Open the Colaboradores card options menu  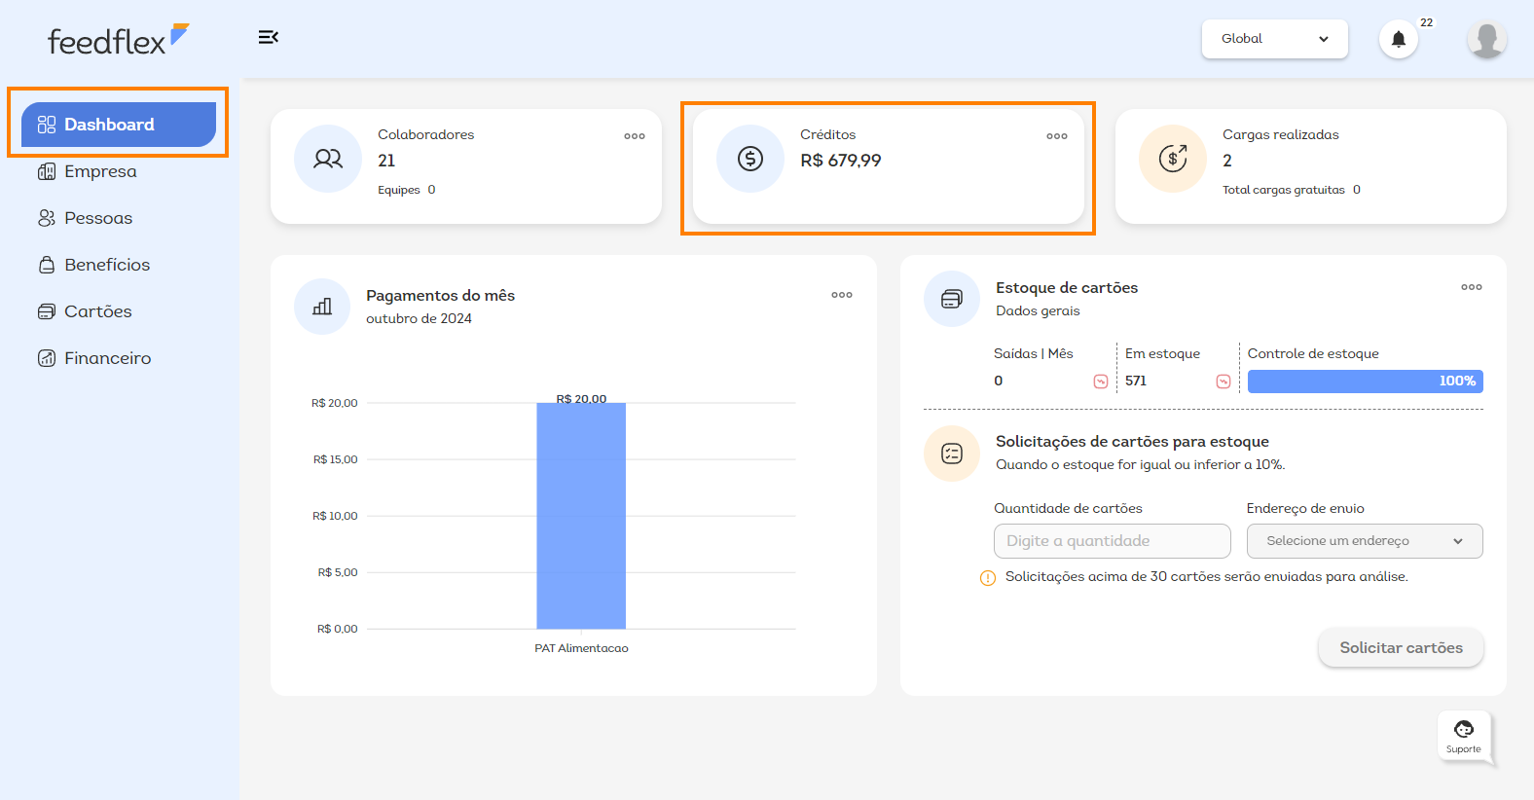[635, 136]
